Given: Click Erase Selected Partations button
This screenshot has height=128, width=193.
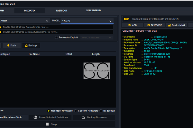Looking at the screenshot, I should [51, 117].
